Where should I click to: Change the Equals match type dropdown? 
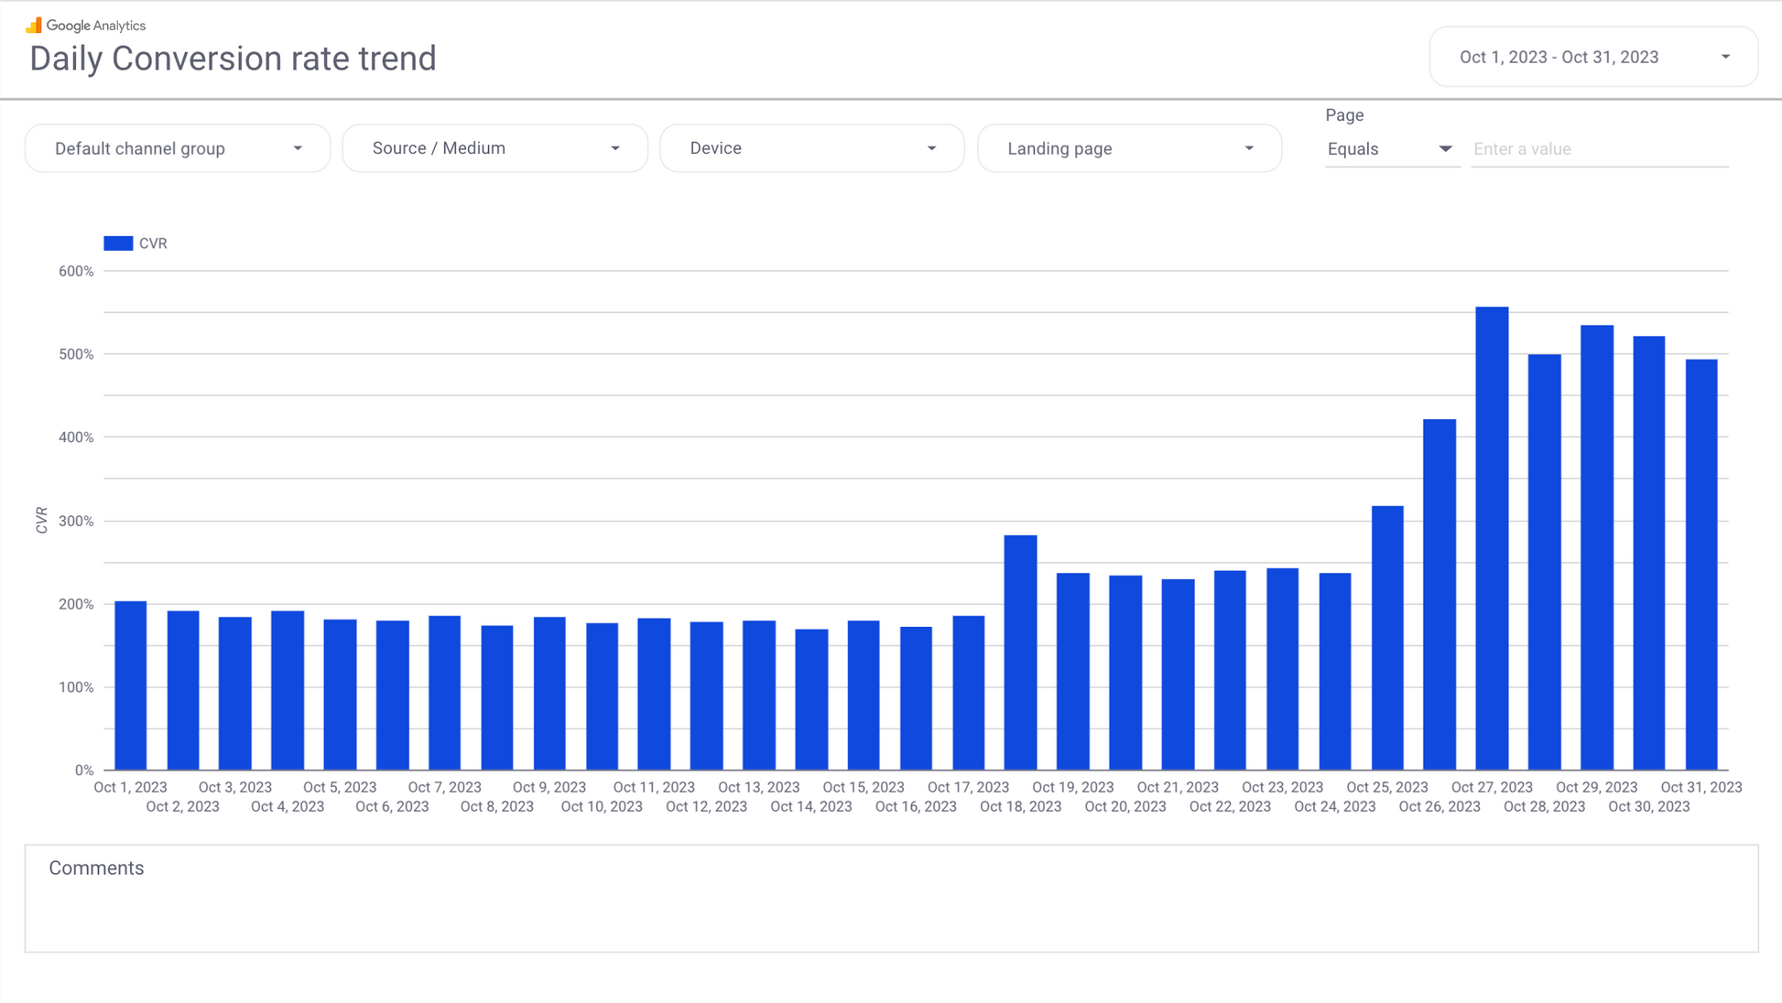pyautogui.click(x=1389, y=149)
